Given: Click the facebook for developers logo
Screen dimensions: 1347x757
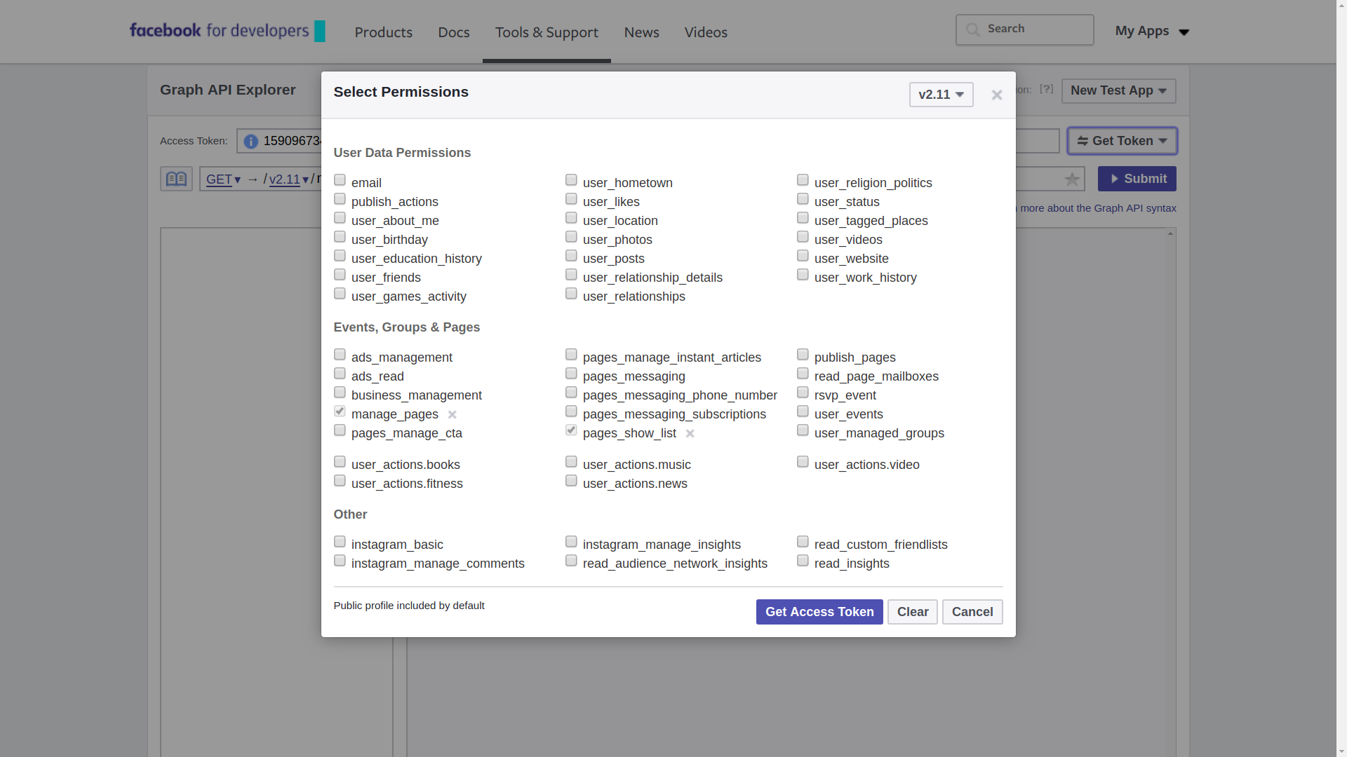Looking at the screenshot, I should tap(227, 31).
